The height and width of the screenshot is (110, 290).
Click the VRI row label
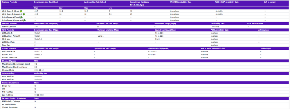coord(3,89)
